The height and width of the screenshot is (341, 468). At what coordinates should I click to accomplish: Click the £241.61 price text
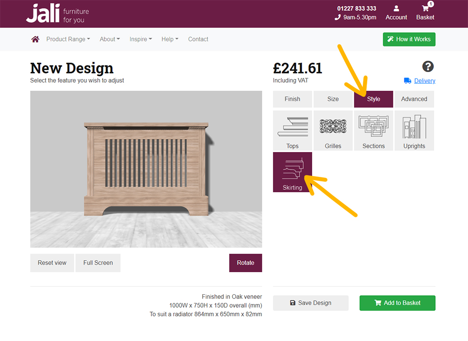click(298, 68)
